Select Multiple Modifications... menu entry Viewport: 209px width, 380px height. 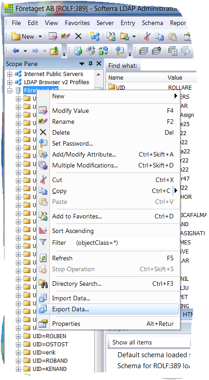(108, 166)
